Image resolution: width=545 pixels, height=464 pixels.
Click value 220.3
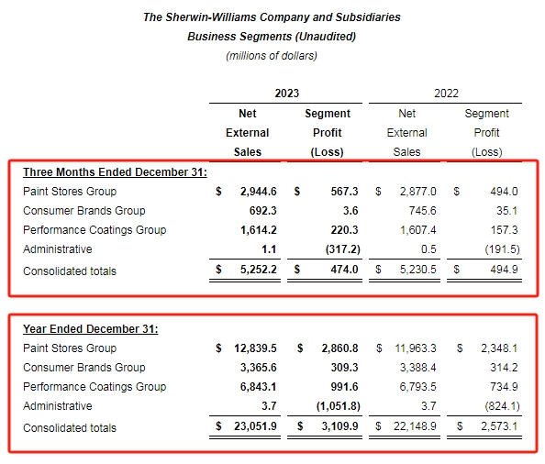click(344, 230)
